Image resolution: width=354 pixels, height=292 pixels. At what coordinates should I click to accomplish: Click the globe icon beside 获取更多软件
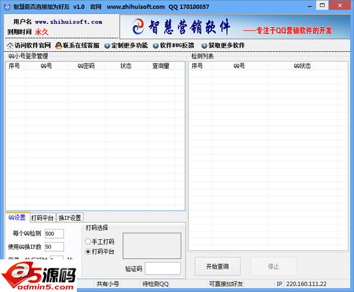tap(204, 46)
